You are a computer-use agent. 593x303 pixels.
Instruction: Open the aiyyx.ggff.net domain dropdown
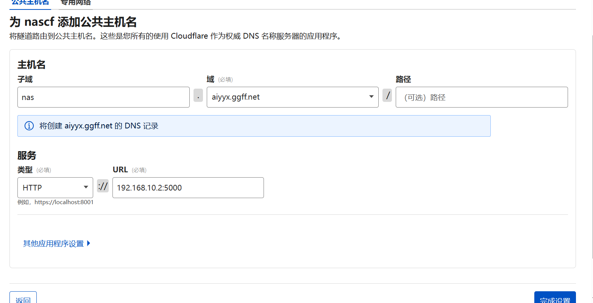point(292,97)
